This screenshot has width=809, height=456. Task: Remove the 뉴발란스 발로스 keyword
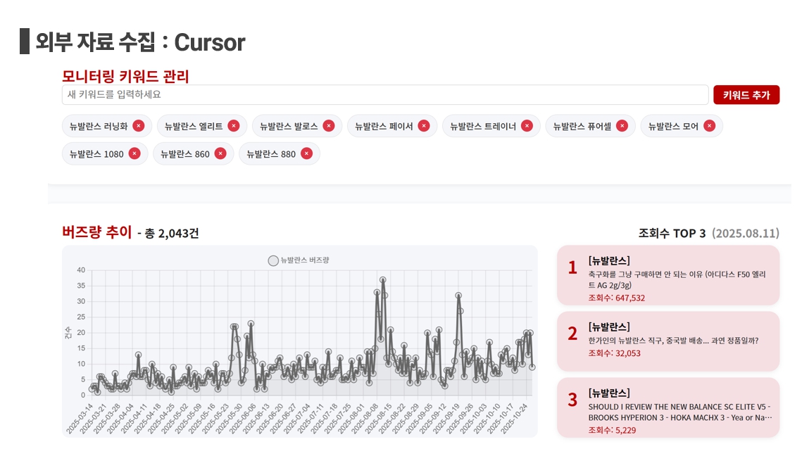point(329,126)
